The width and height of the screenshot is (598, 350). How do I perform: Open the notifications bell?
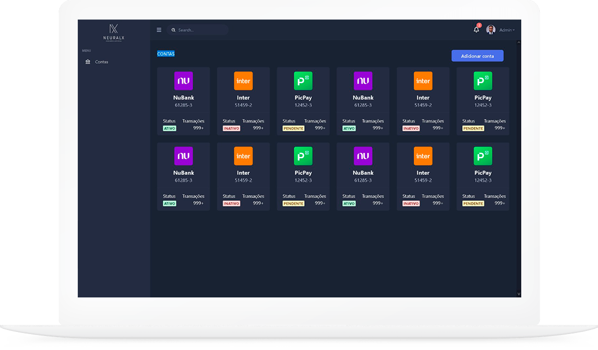click(x=476, y=30)
